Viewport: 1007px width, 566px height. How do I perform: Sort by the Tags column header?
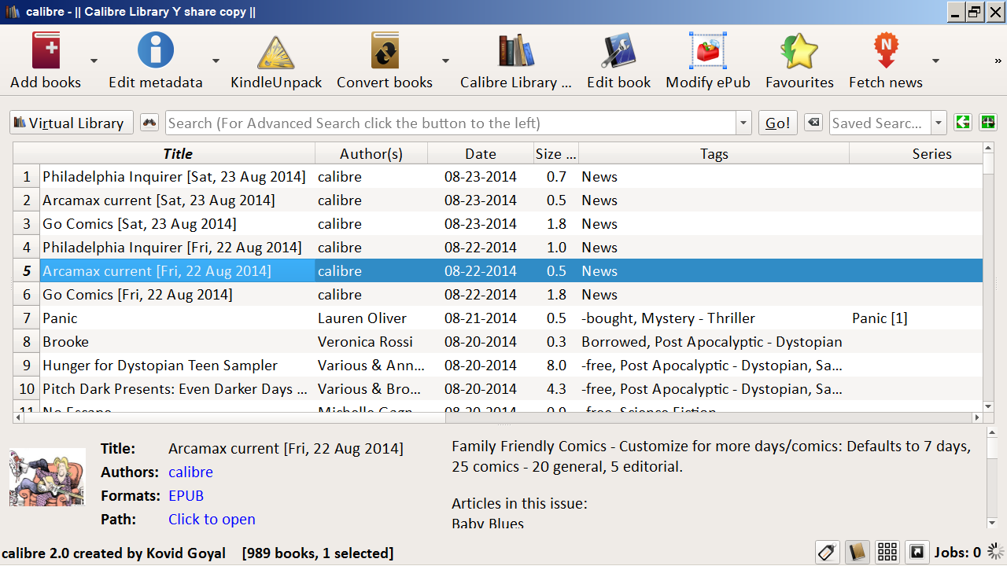pos(714,154)
